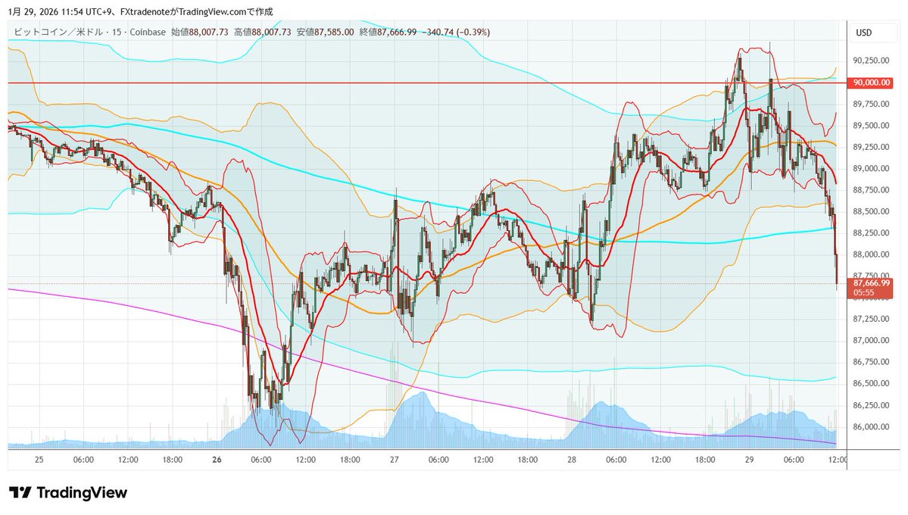Click the 88,750.00 price axis label
The width and height of the screenshot is (908, 515).
(x=871, y=189)
